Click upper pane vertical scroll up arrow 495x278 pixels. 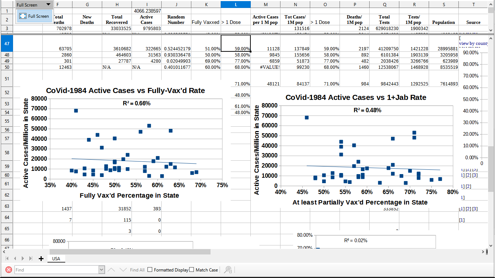point(491,4)
